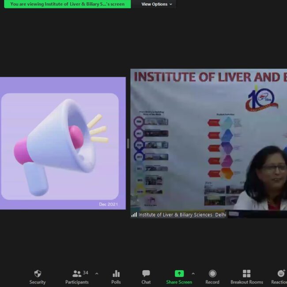Image resolution: width=287 pixels, height=287 pixels.
Task: Open the Breakout Rooms icon
Action: (x=246, y=277)
